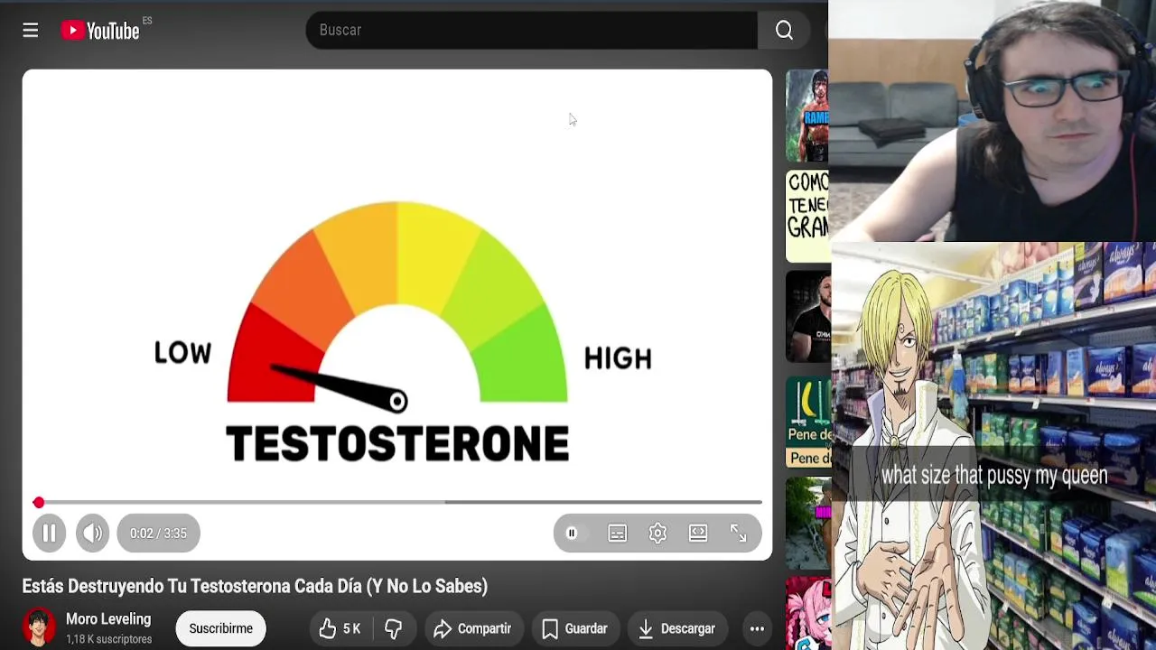Open the video title Estás Destruyendo Tu Testosterona
This screenshot has height=650, width=1156.
click(255, 586)
